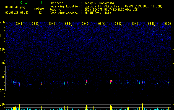
Task: Click the meteor echo at 0945
Action: (x=86, y=82)
